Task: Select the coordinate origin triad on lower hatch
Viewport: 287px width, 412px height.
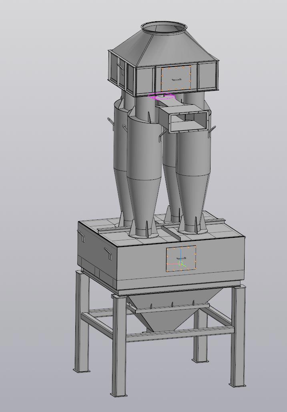Action: (x=181, y=263)
